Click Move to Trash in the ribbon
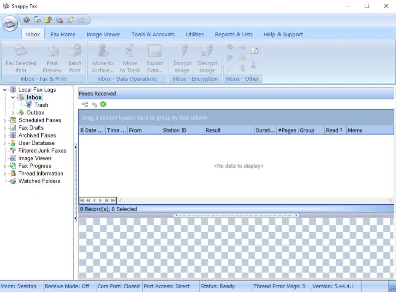 [130, 58]
